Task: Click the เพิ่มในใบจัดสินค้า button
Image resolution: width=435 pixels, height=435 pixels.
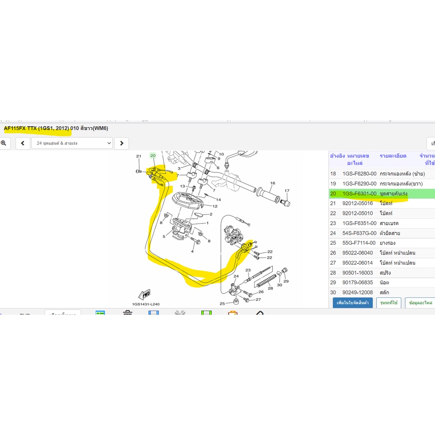Action: [353, 302]
